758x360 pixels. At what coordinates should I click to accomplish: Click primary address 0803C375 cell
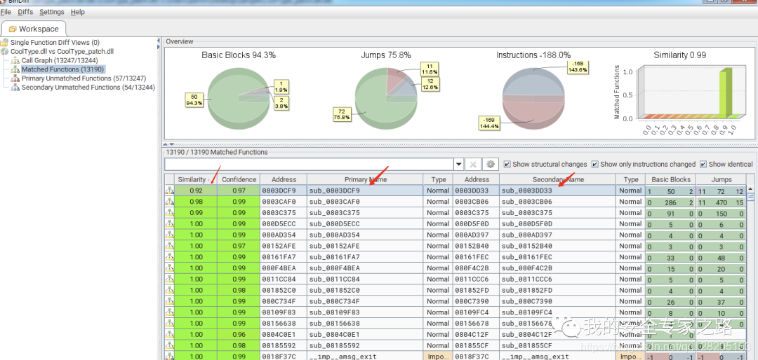[x=284, y=213]
